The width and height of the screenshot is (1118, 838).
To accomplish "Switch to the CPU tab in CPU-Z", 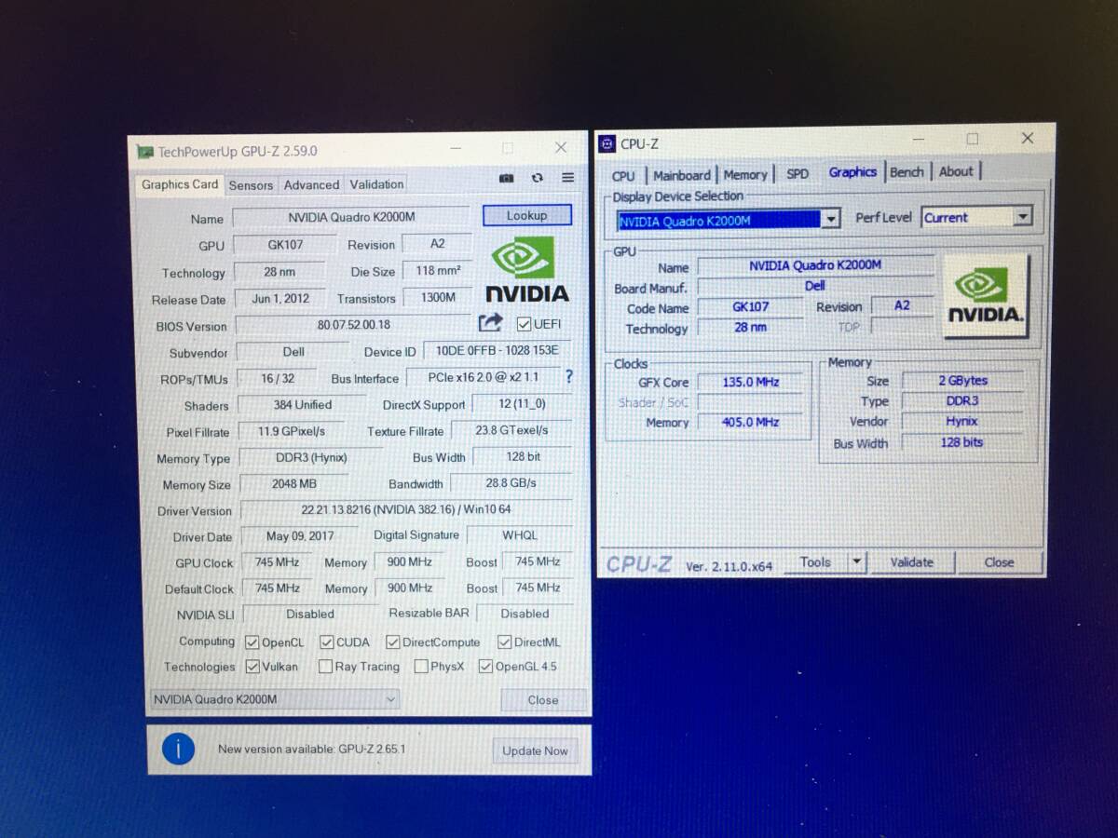I will 623,176.
